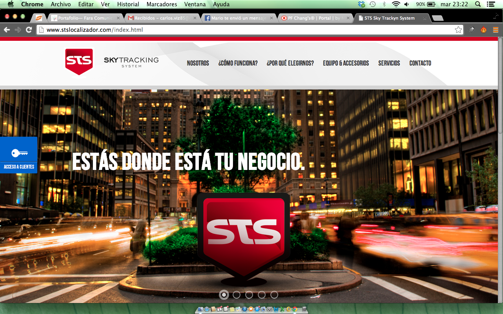Open the Chrome menu with three orange bars
The image size is (503, 314).
pos(496,30)
